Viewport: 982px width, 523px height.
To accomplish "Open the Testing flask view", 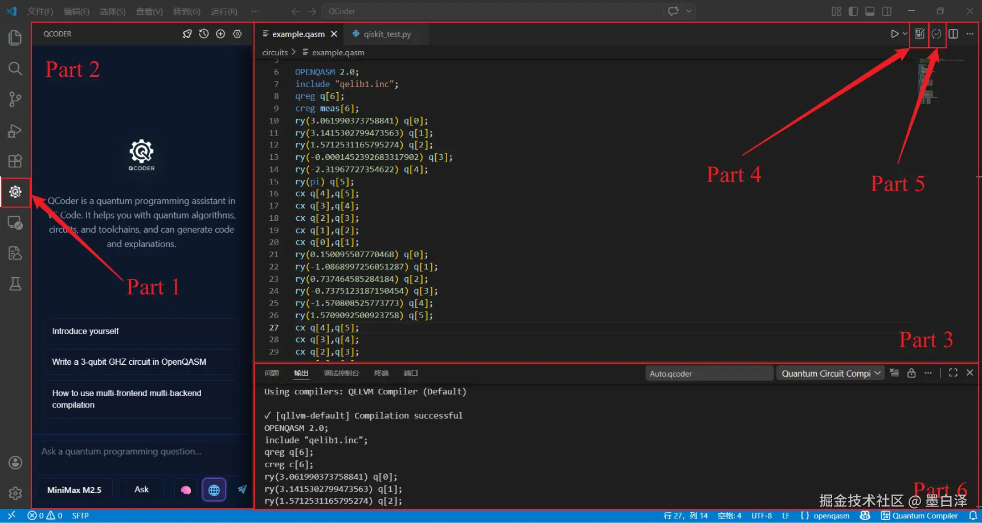I will point(15,284).
